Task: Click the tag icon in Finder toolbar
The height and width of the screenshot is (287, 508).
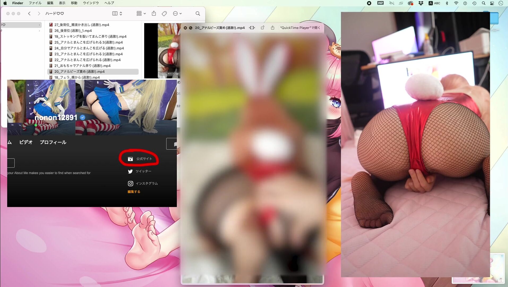Action: pos(164,14)
